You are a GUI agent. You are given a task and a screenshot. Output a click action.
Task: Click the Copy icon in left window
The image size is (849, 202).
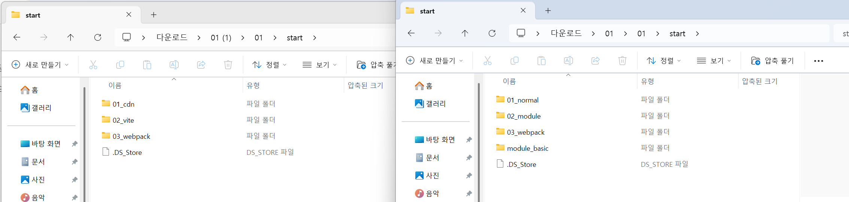point(120,65)
